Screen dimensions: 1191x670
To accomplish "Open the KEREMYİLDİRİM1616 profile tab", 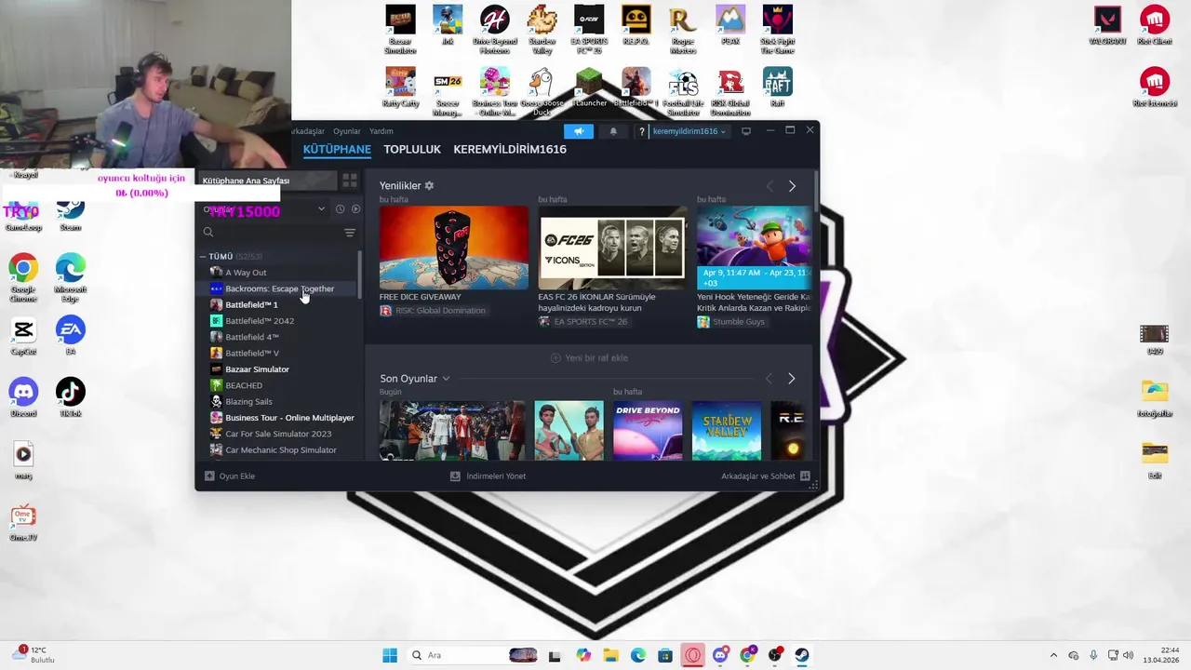I will click(x=510, y=149).
